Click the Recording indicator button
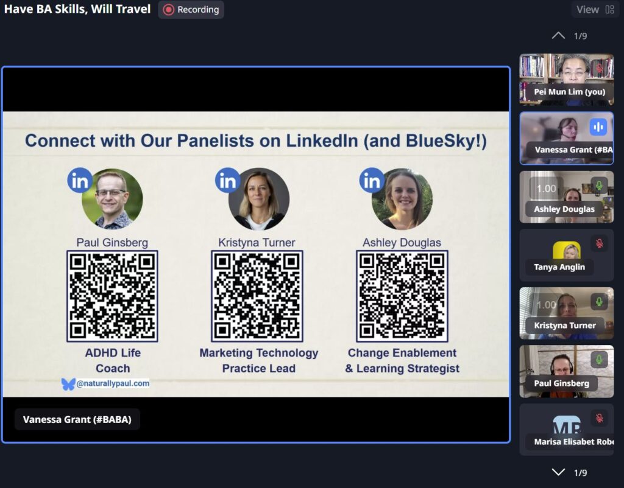Viewport: 624px width, 488px height. 191,10
